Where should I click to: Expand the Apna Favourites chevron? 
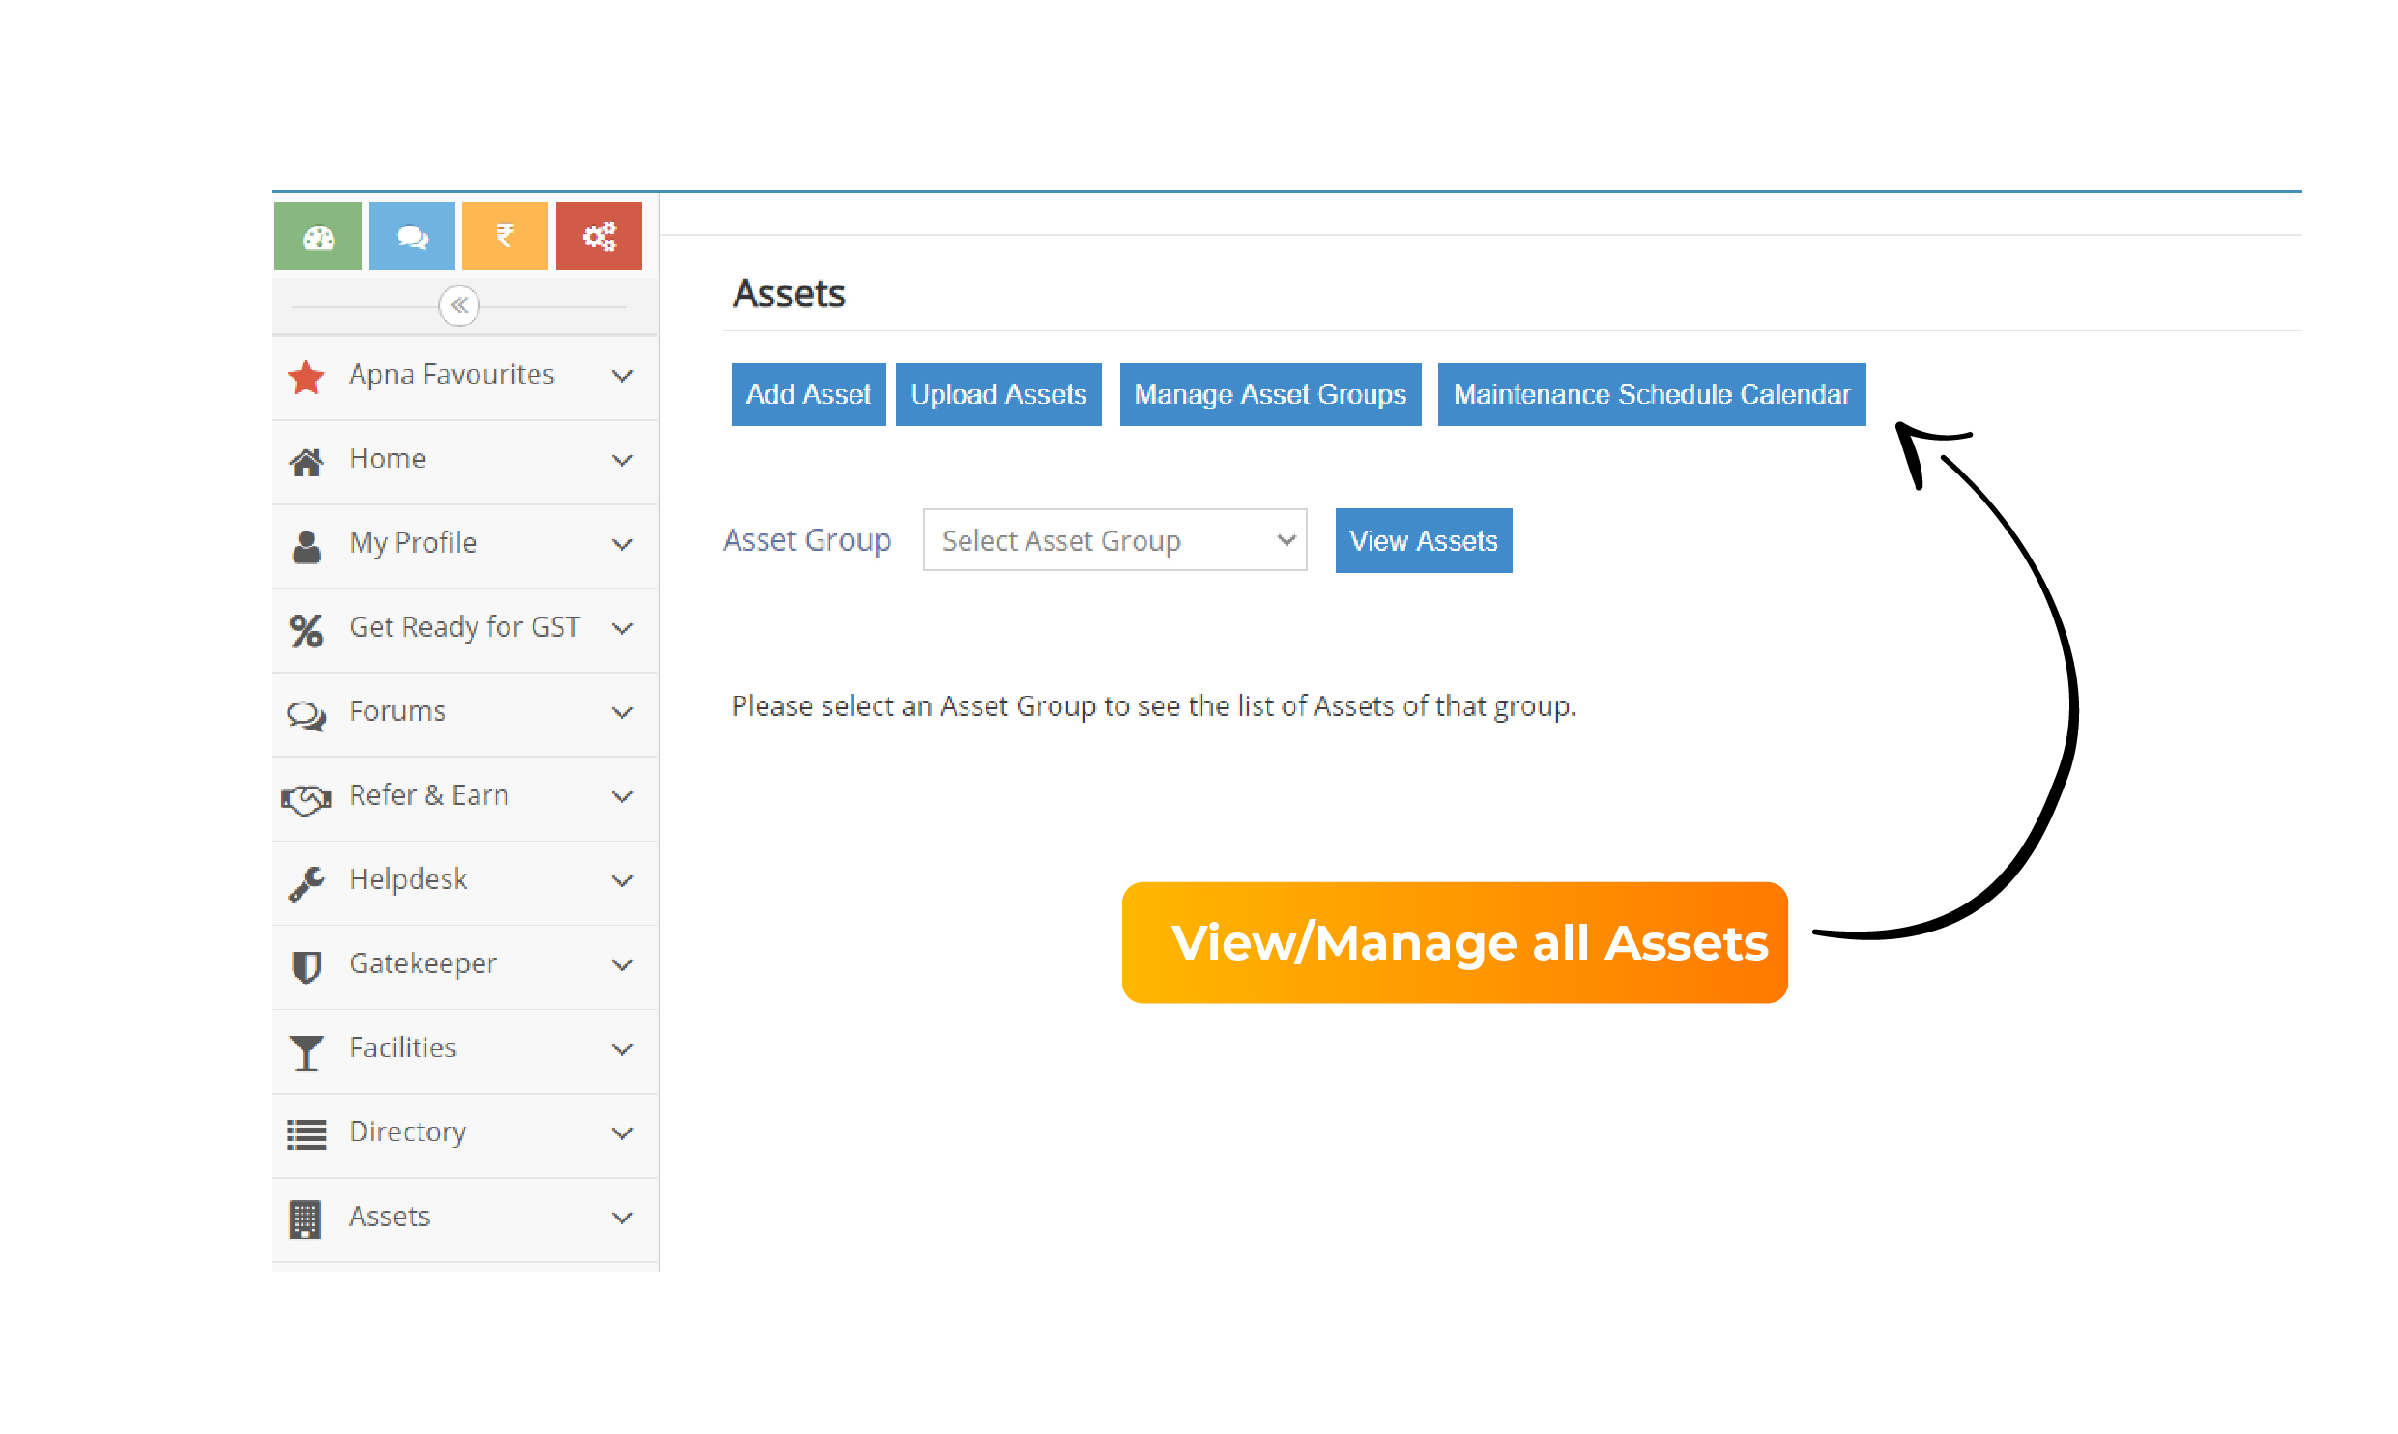[x=622, y=375]
